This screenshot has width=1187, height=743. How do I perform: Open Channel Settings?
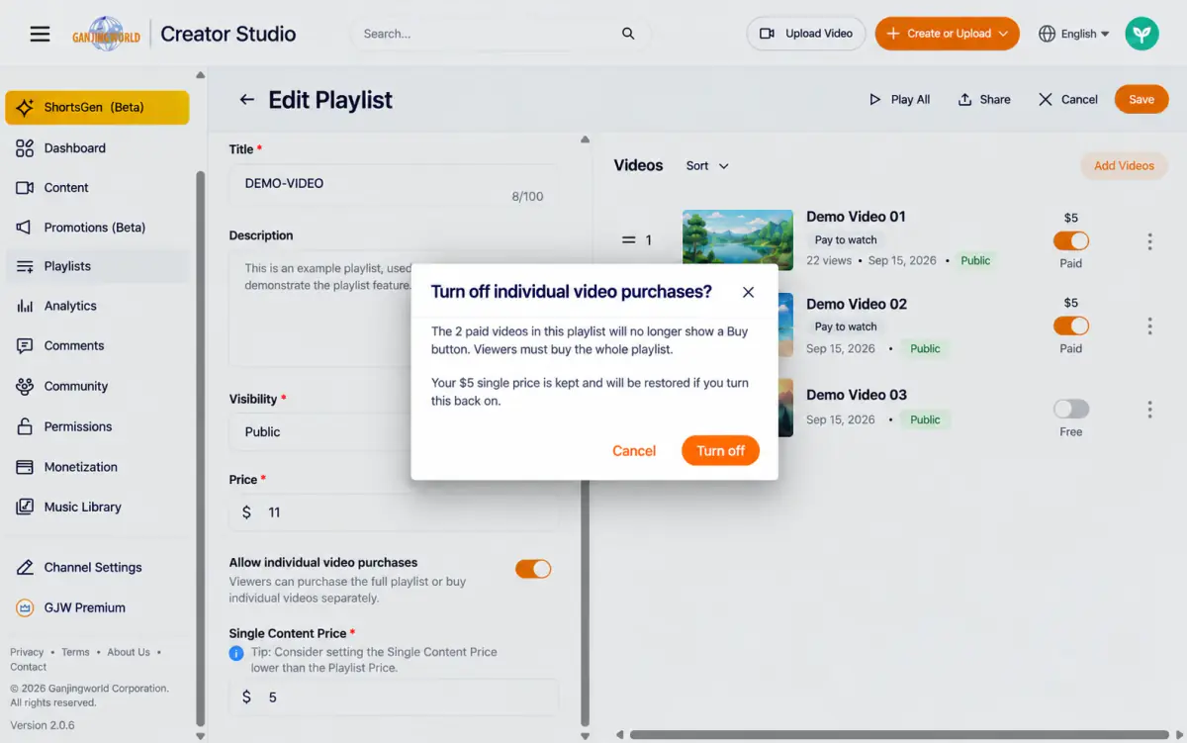coord(97,568)
